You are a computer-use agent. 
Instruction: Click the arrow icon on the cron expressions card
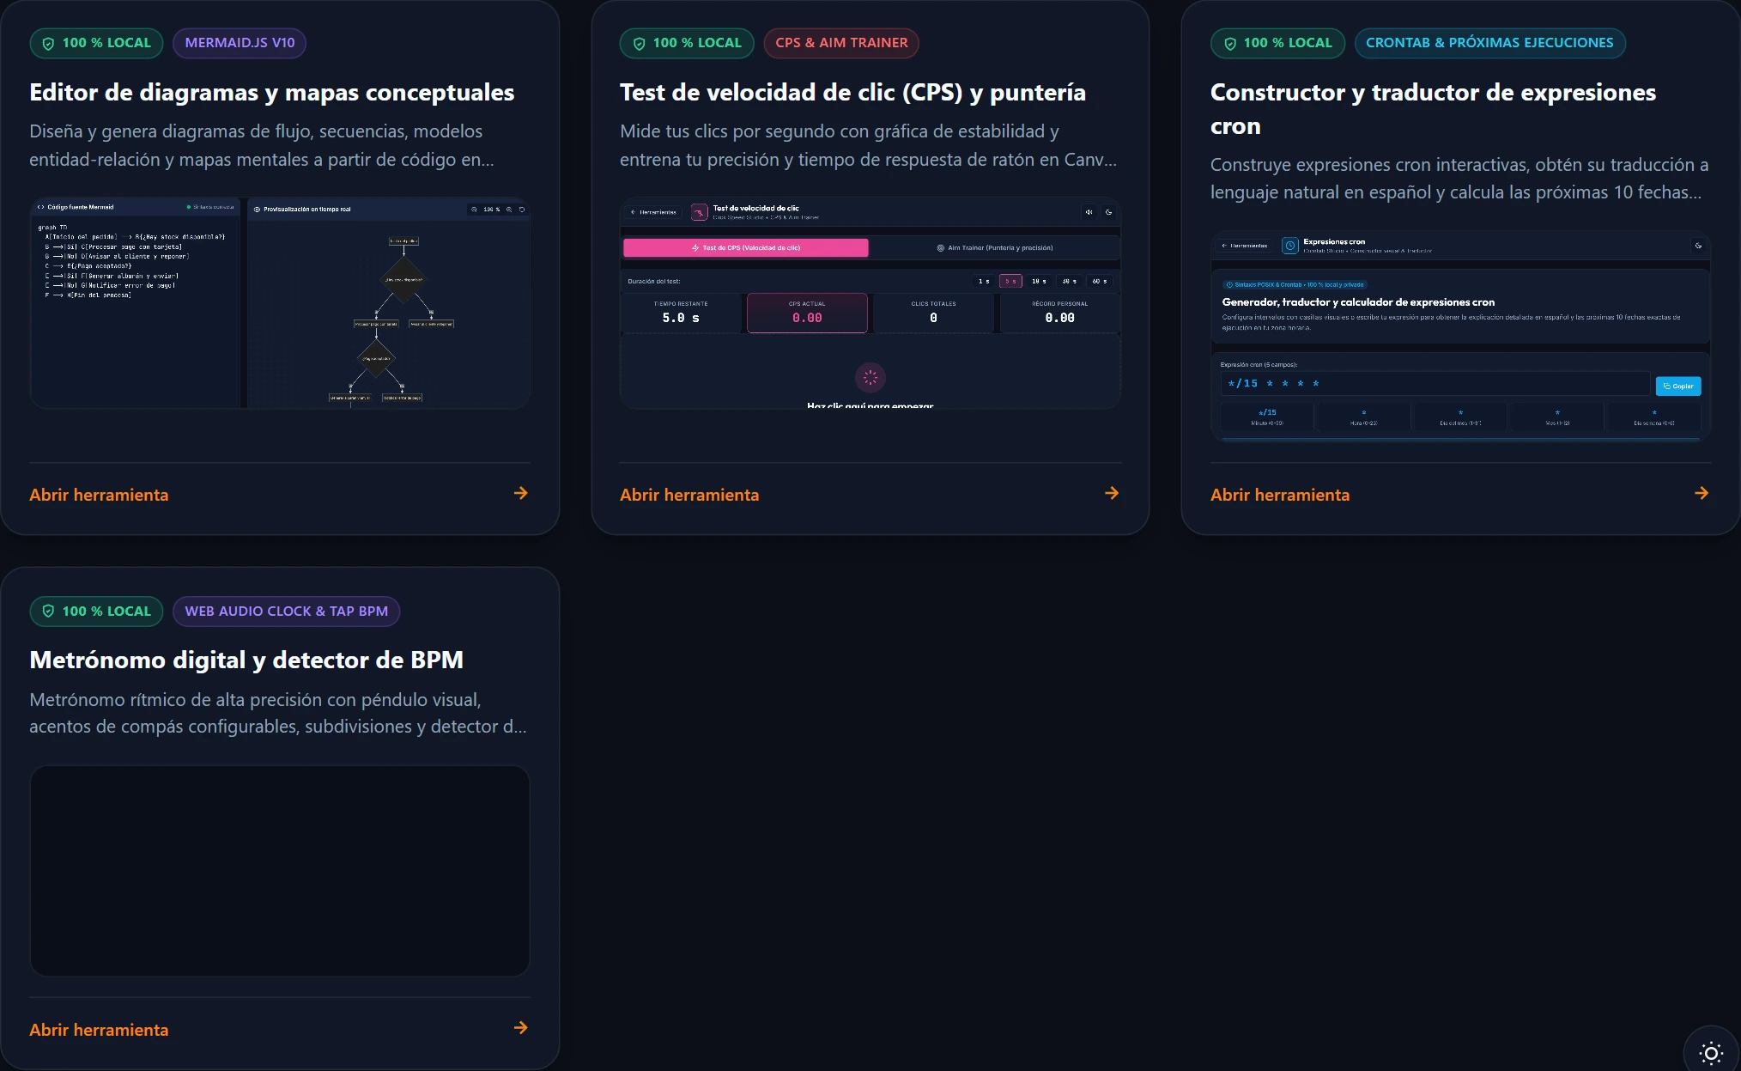click(1702, 493)
